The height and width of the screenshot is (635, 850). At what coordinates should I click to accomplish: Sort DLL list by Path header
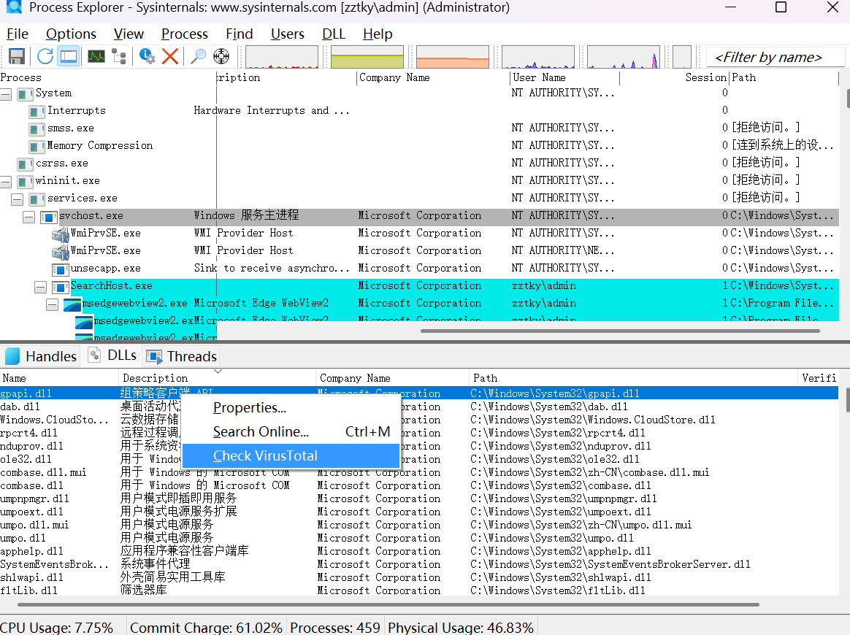tap(633, 378)
